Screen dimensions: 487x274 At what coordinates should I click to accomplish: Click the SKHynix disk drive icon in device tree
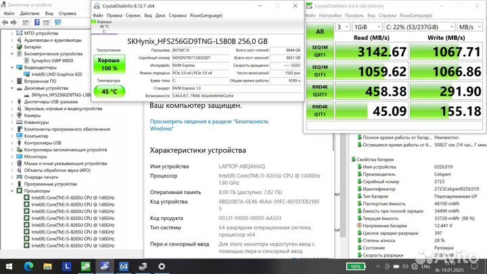coord(26,95)
